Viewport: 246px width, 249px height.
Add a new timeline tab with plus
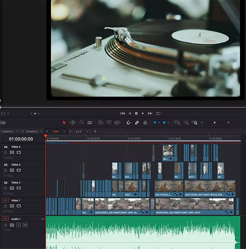click(95, 131)
